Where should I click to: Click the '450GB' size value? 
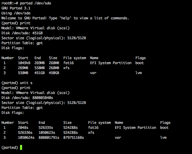(x=54, y=73)
